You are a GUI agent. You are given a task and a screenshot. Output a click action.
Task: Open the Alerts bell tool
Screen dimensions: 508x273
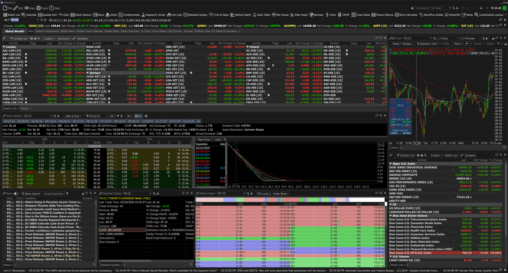pyautogui.click(x=112, y=15)
